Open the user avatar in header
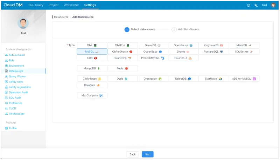This screenshot has height=160, width=280. pos(273,5)
